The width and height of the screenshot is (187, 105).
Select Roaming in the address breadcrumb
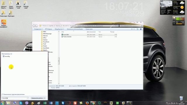(x=58, y=26)
